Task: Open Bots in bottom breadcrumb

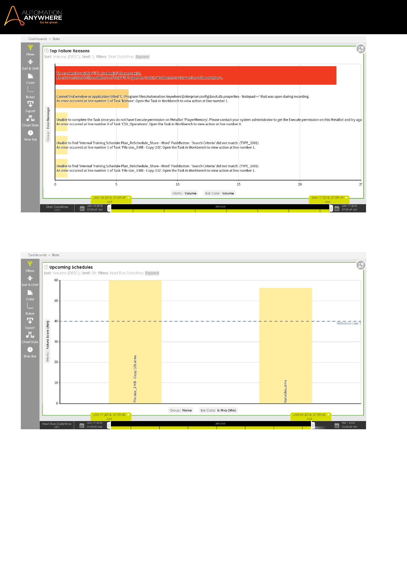Action: click(x=56, y=255)
